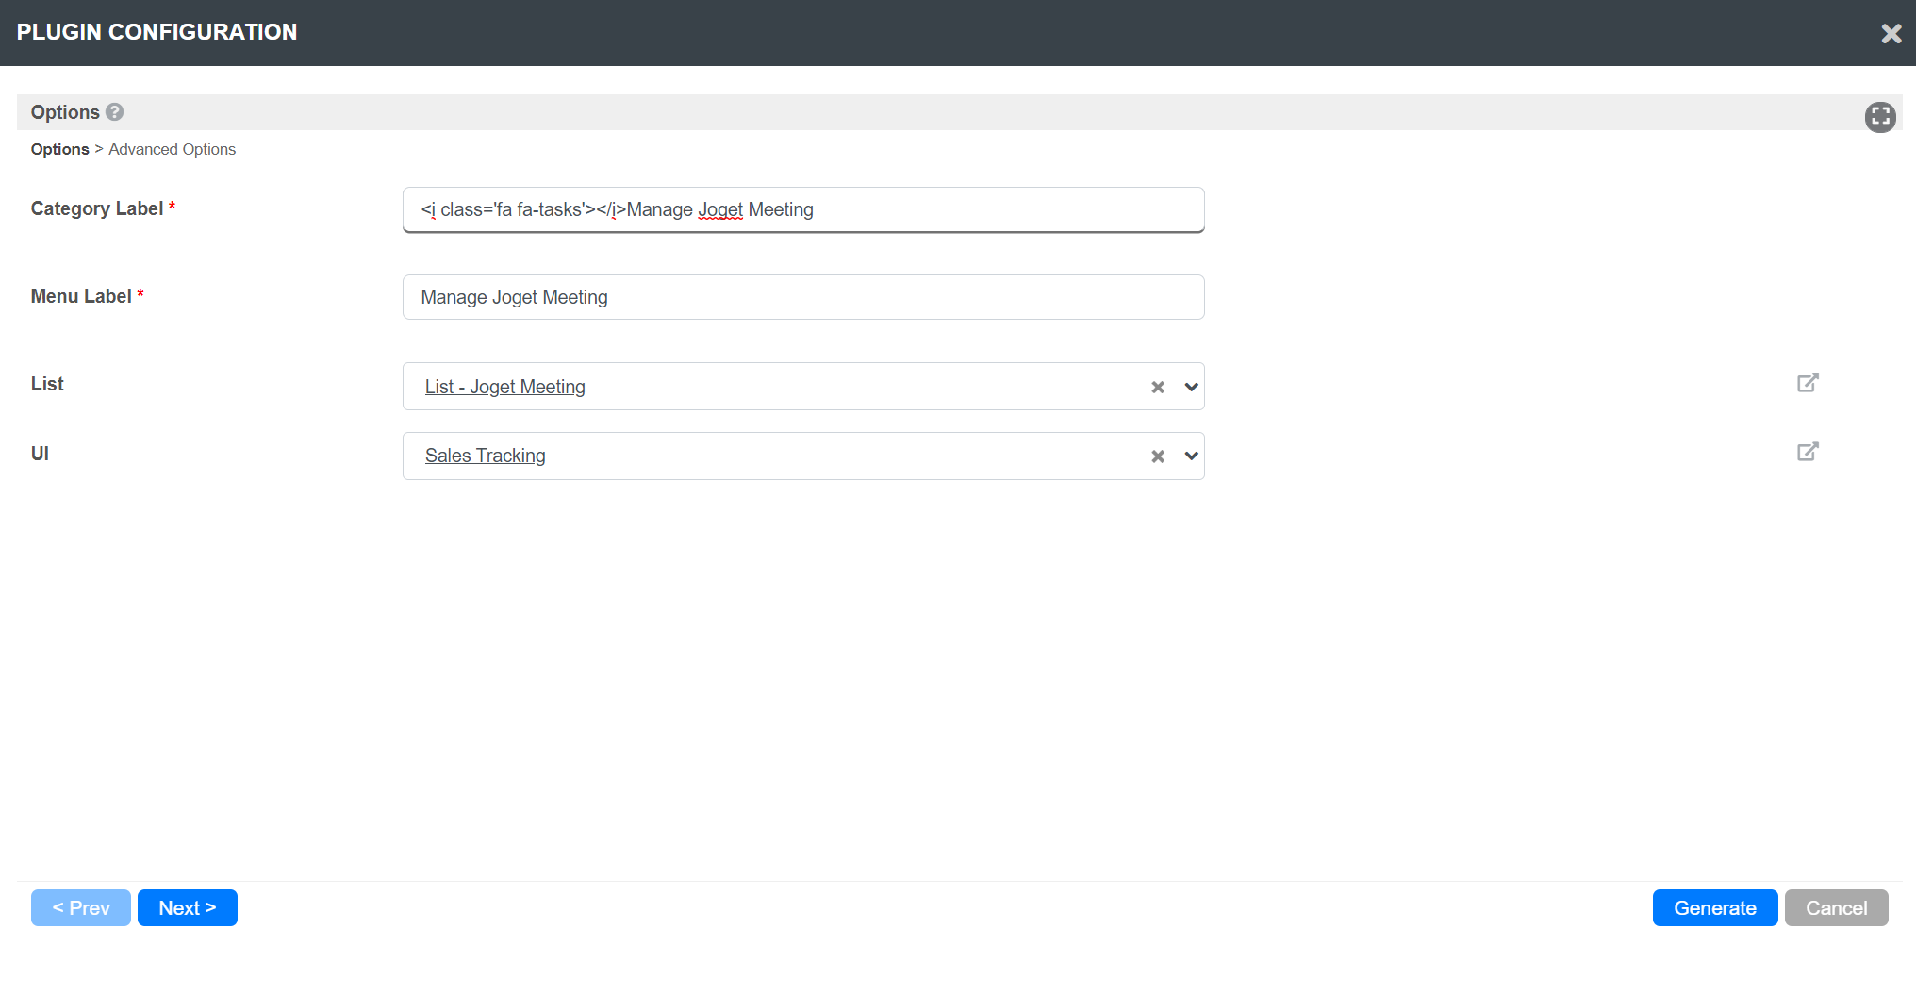The image size is (1916, 996).
Task: Open List in new window icon
Action: pos(1807,383)
